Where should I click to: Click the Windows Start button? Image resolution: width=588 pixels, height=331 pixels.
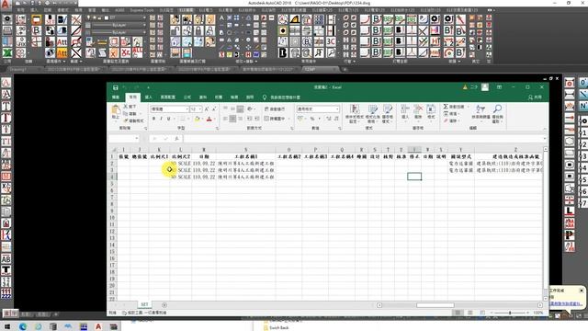click(x=7, y=326)
